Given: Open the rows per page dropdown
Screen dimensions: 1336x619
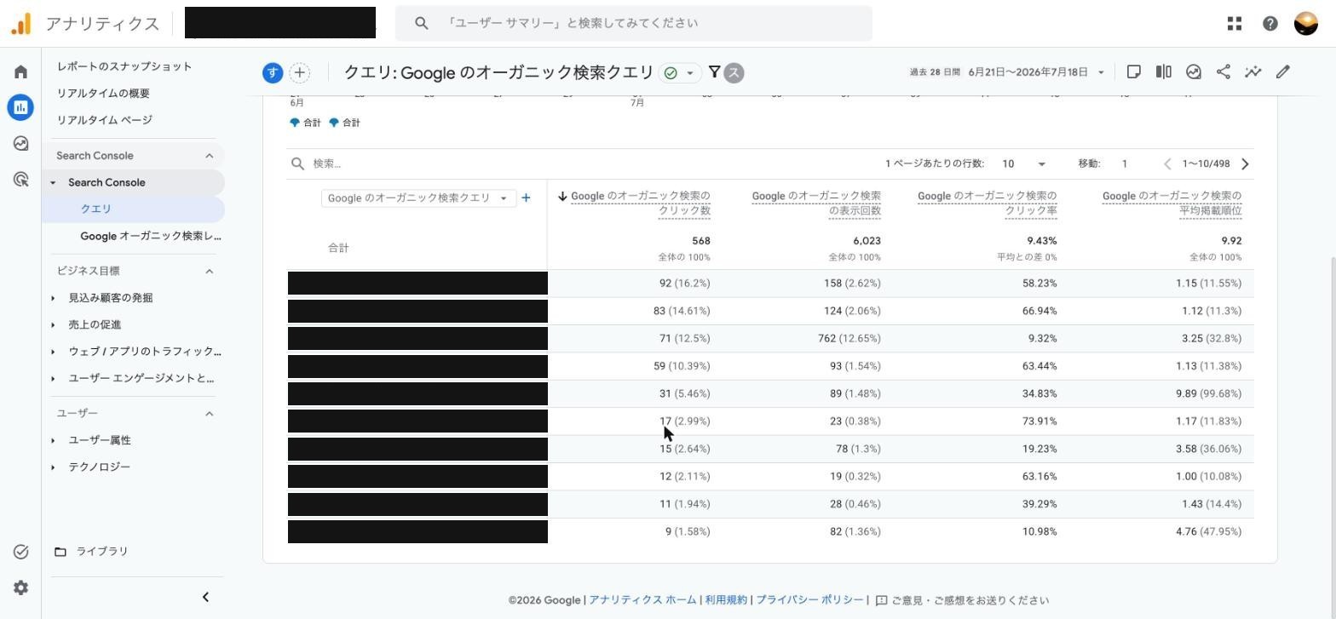Looking at the screenshot, I should pos(1023,163).
